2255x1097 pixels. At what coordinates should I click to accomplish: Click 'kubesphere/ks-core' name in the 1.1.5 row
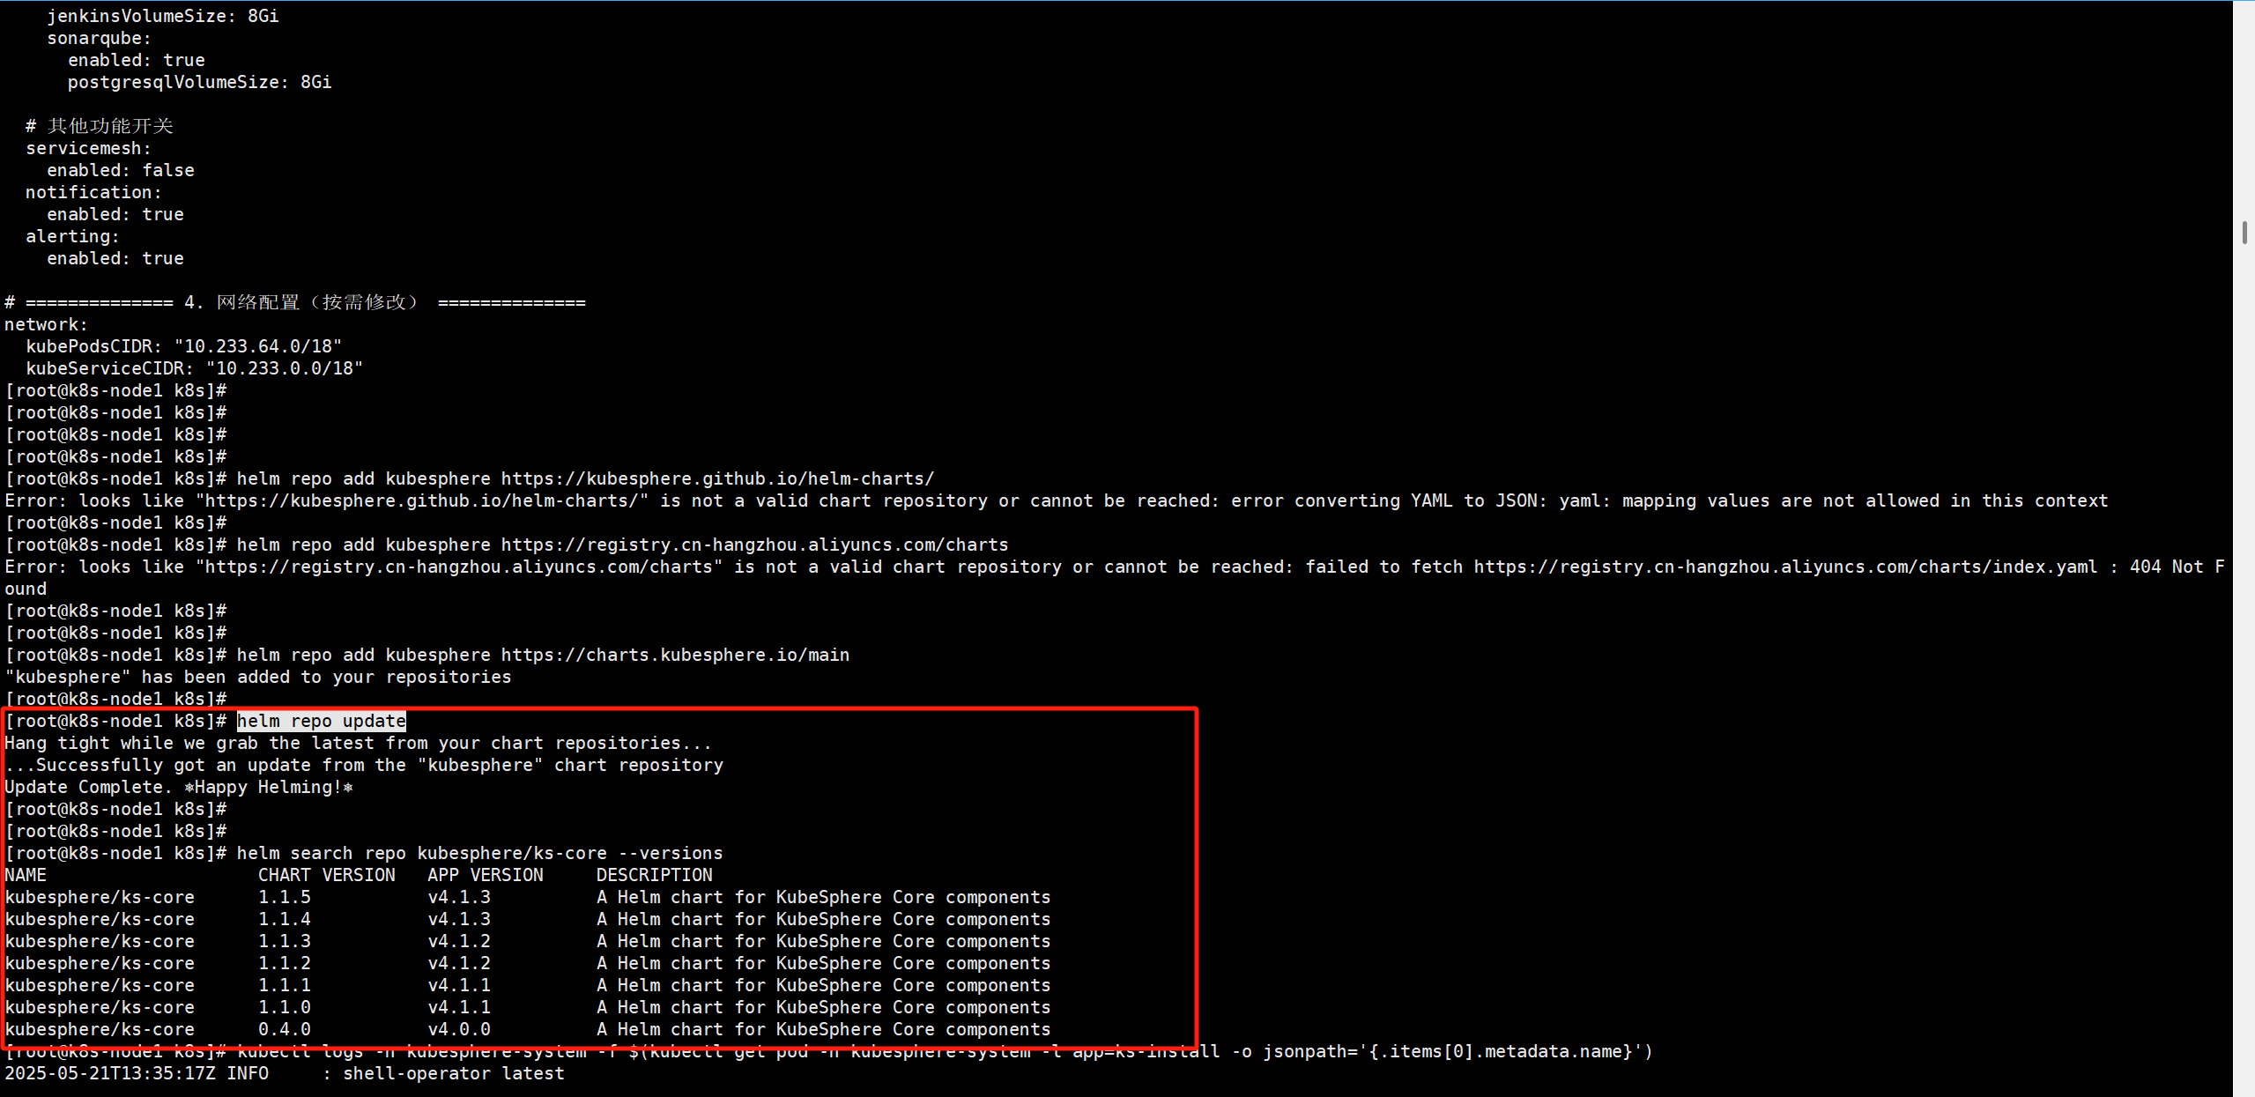pyautogui.click(x=100, y=897)
